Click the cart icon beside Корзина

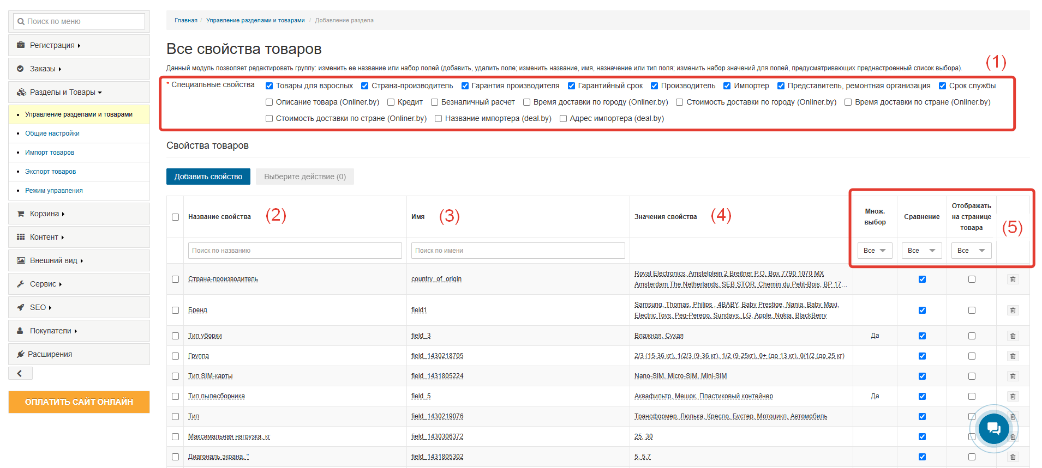coord(21,214)
